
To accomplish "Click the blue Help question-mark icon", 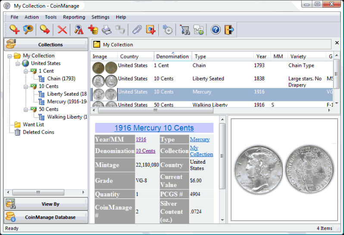I will pyautogui.click(x=216, y=30).
